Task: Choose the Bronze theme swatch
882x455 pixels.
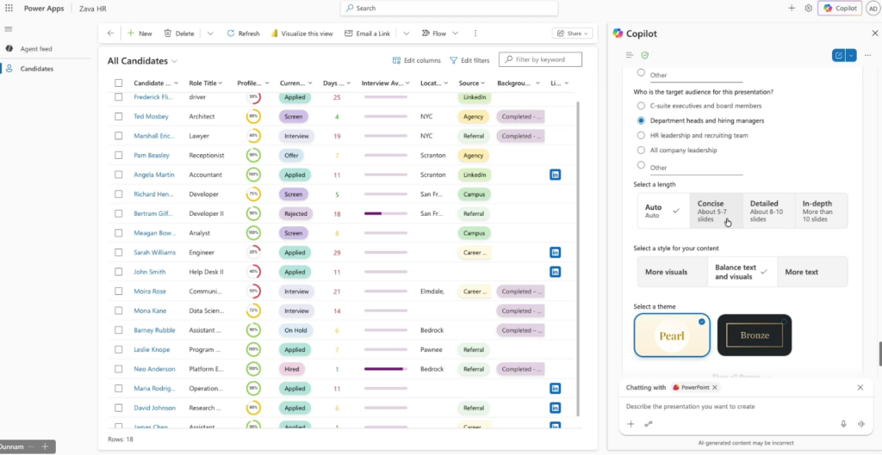Action: [754, 335]
